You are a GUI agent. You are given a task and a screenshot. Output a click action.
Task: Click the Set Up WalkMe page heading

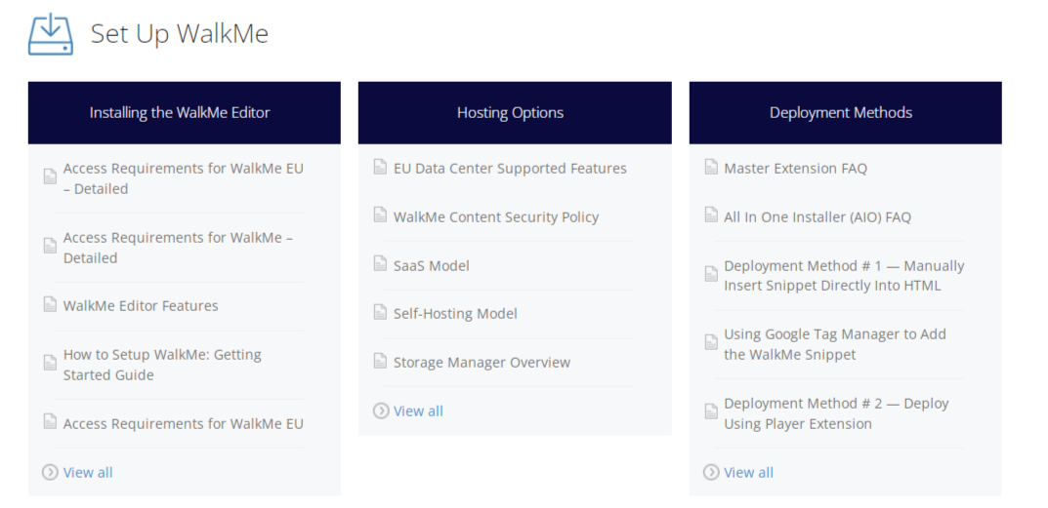pos(180,34)
